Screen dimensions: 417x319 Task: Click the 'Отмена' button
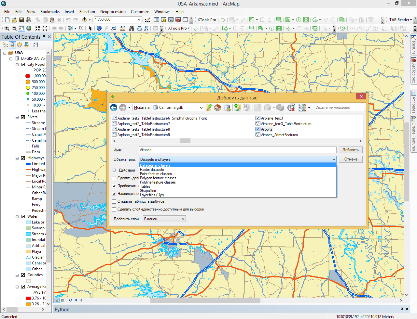tap(351, 159)
